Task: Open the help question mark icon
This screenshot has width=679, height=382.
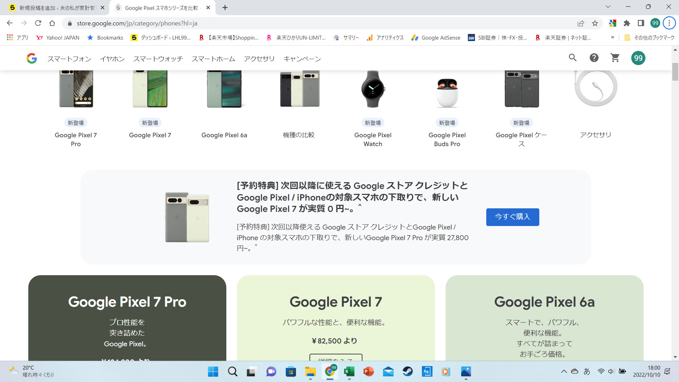Action: (594, 58)
